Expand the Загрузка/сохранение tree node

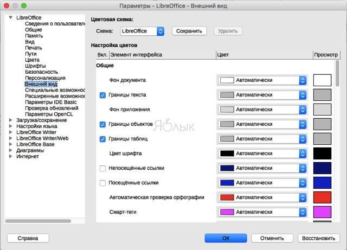[x=10, y=120]
